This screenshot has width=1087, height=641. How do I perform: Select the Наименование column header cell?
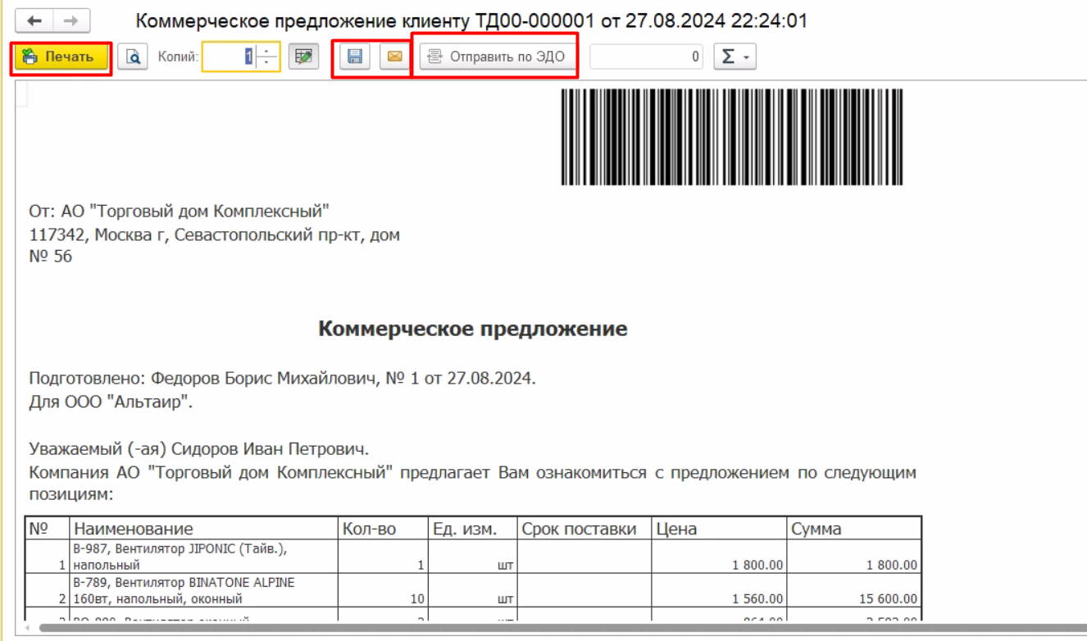204,529
